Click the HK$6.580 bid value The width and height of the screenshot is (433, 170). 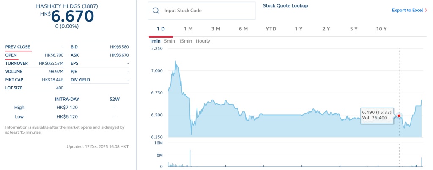119,47
